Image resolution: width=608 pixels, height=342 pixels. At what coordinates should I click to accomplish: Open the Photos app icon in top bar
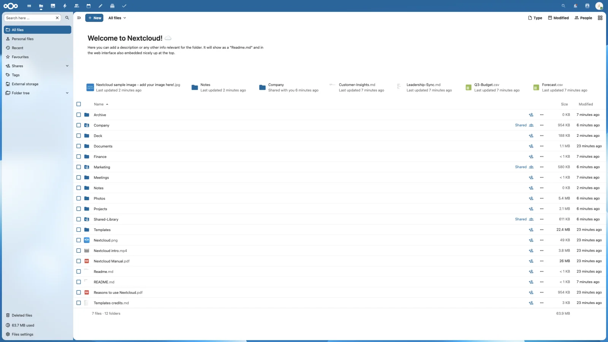pos(53,6)
